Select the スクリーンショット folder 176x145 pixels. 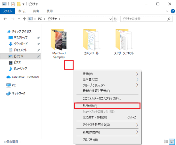[x=124, y=42]
